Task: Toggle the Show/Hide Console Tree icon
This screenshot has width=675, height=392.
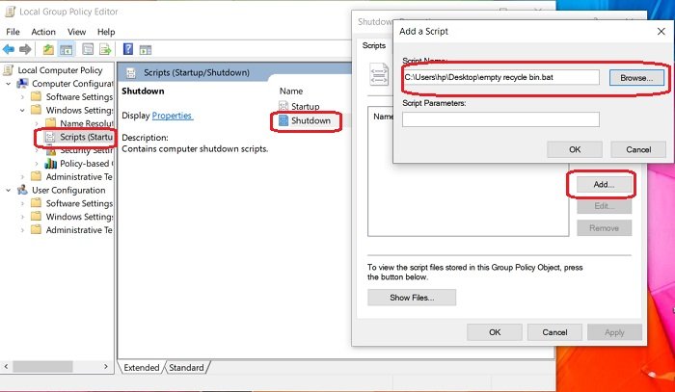Action: (66, 49)
